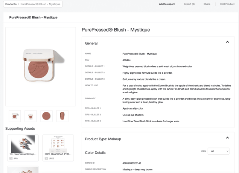This screenshot has height=173, width=239.
Task: Collapse the General section chevron
Action: (x=227, y=42)
